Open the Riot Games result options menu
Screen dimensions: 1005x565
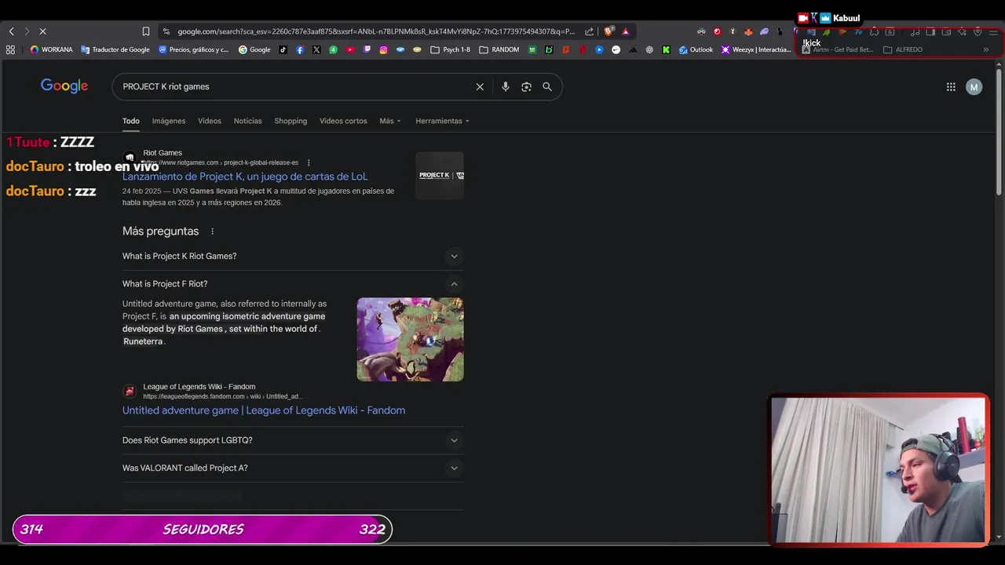[x=309, y=162]
